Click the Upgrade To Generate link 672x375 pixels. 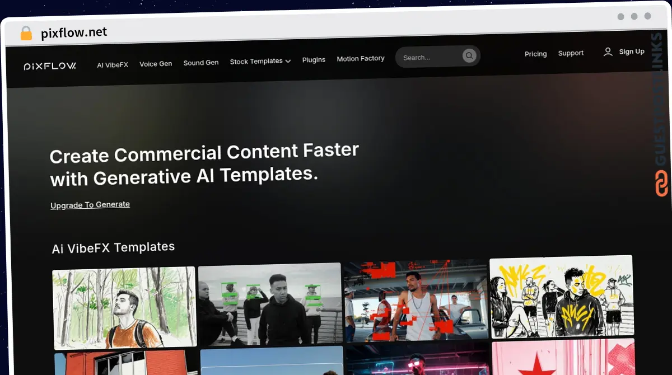90,205
